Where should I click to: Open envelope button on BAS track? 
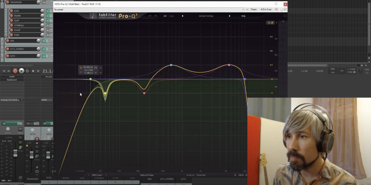pos(51,41)
